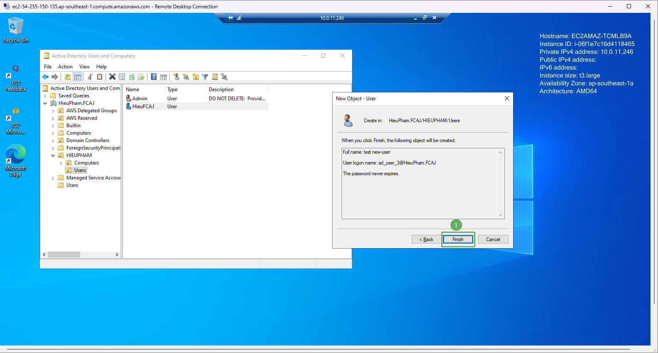This screenshot has width=658, height=353.
Task: Click the Refresh icon in toolbar
Action: 132,77
